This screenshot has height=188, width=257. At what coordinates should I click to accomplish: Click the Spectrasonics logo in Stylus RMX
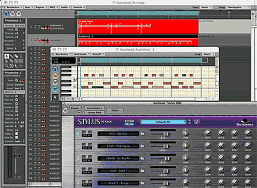point(245,122)
